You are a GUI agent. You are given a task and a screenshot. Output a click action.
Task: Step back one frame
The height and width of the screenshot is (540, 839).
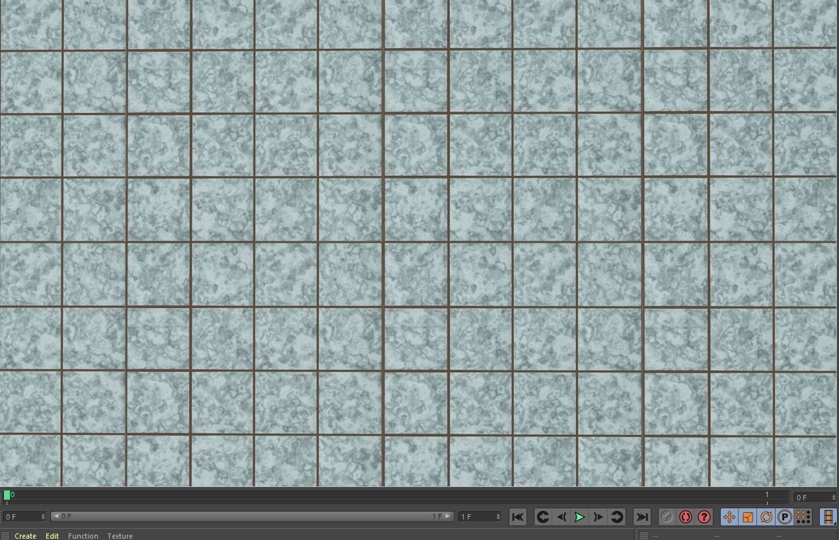[x=561, y=517]
